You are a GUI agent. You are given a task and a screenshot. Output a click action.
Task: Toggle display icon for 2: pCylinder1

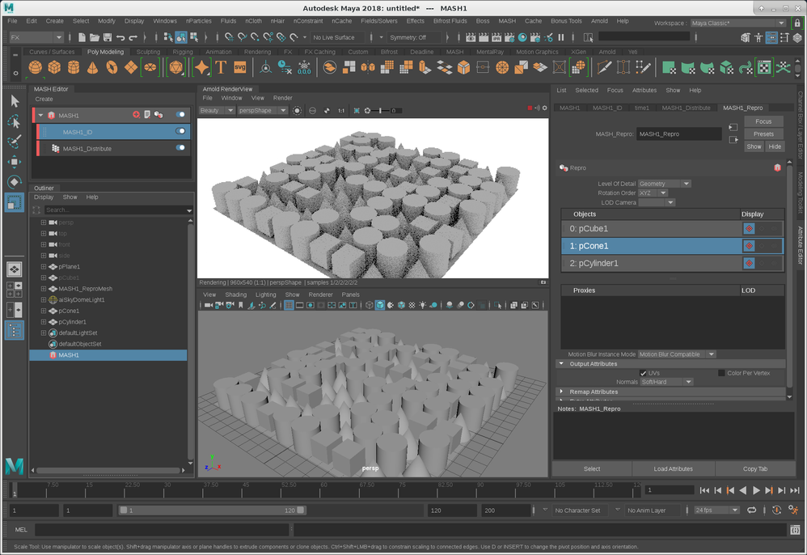749,263
